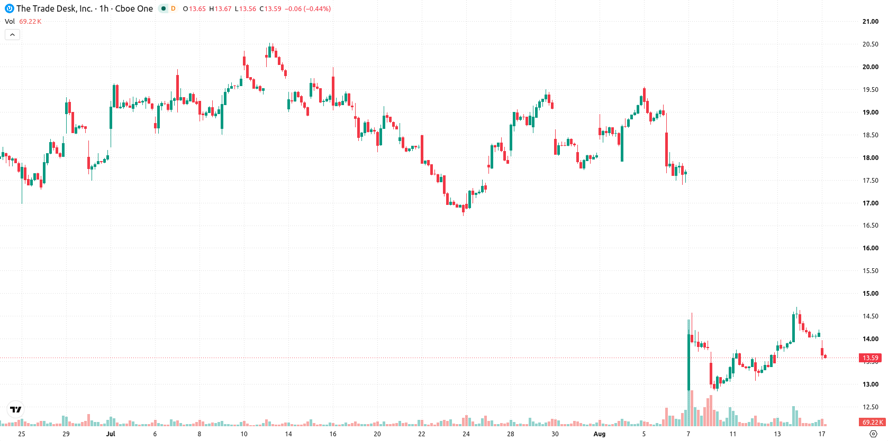Click the Aug label on time axis
Image resolution: width=888 pixels, height=441 pixels.
(x=600, y=434)
